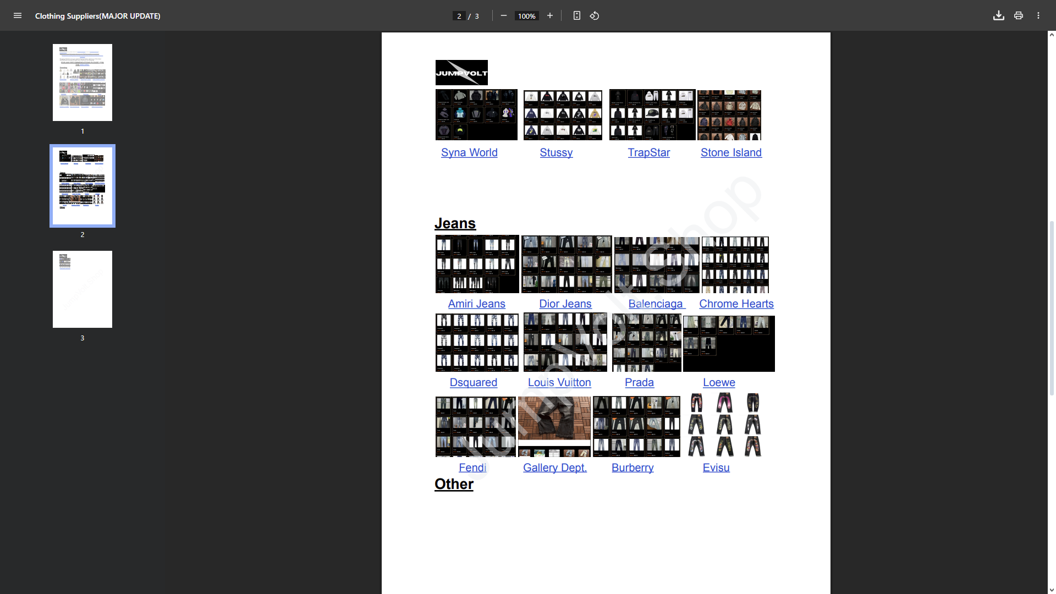Download the PDF file

pos(998,15)
